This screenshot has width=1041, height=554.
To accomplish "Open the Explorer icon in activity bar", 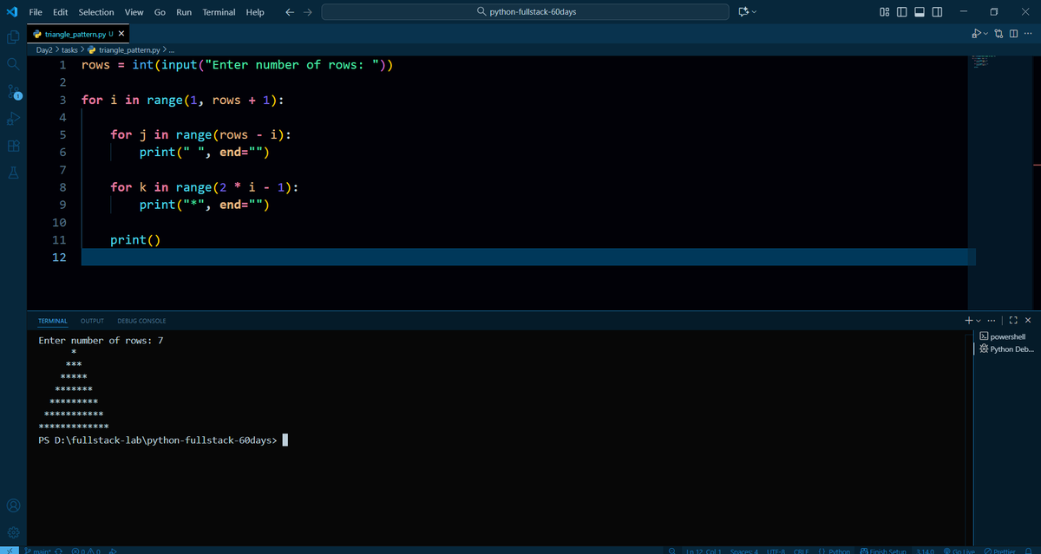I will point(12,37).
